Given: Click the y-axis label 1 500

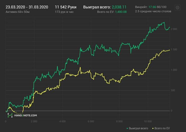Looking at the screenshot, I should pyautogui.click(x=174, y=49).
